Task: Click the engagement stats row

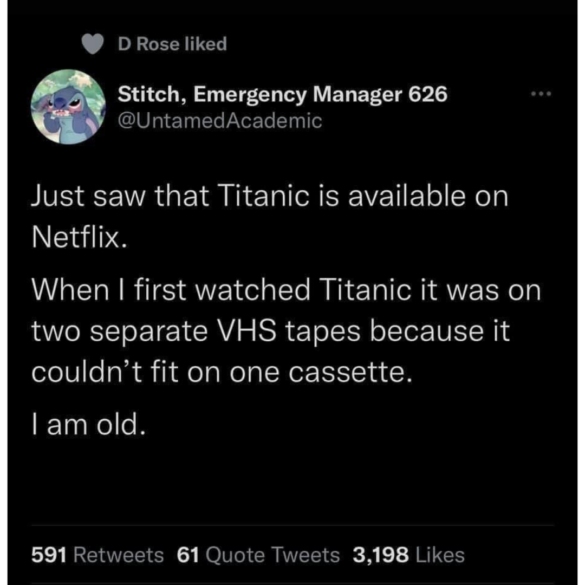Action: pyautogui.click(x=246, y=555)
